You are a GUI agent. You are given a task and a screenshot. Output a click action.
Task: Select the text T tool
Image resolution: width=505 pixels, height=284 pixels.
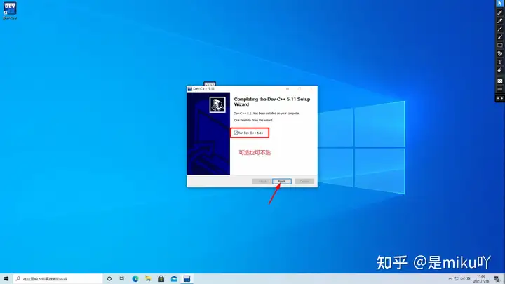(x=499, y=62)
